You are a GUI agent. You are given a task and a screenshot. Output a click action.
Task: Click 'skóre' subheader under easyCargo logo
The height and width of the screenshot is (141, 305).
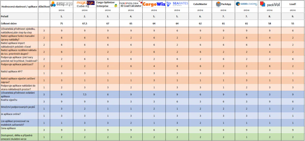point(61,10)
